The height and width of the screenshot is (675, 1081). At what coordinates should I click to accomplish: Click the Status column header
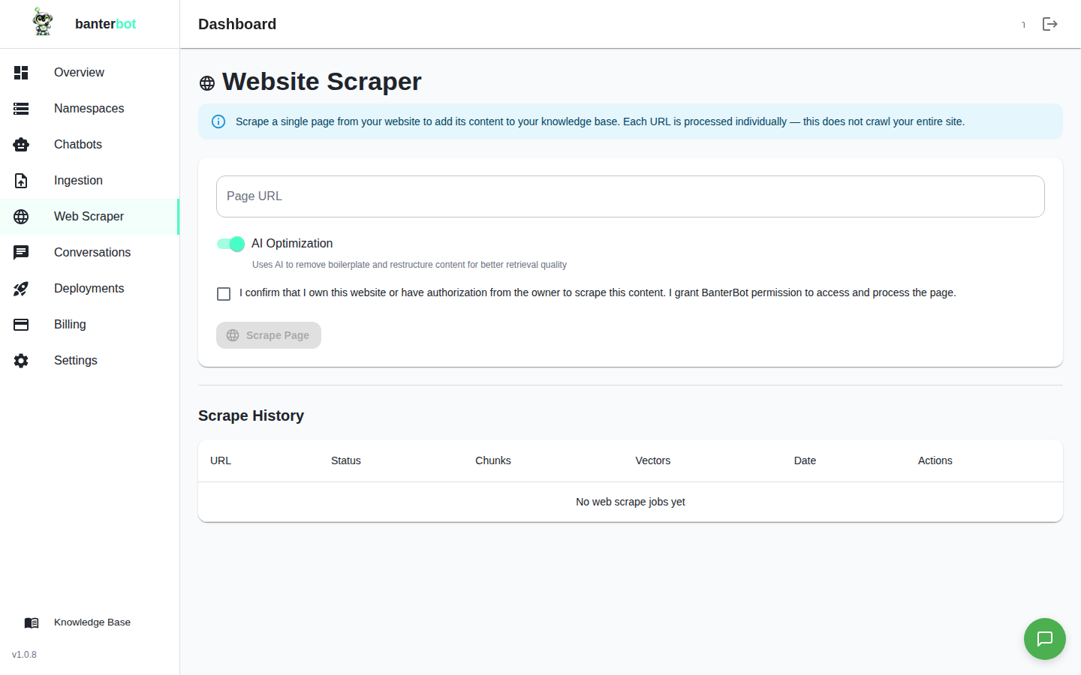(346, 460)
